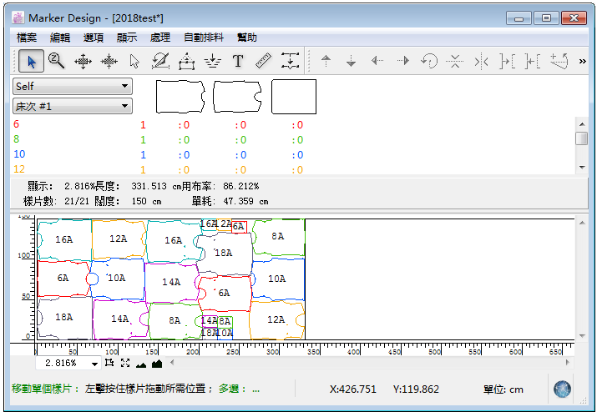Nudge piece with right arrow icon
The height and width of the screenshot is (417, 597).
point(403,61)
